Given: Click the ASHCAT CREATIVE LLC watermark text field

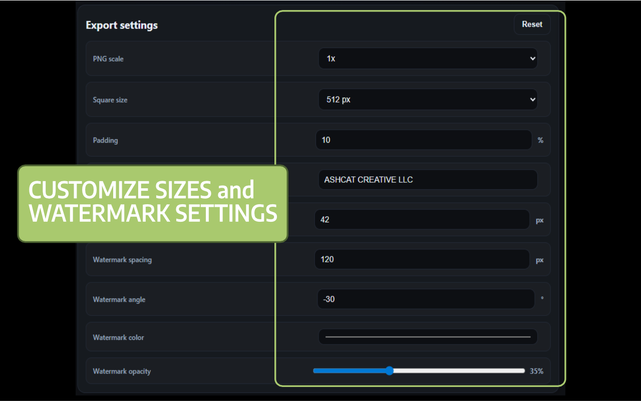Looking at the screenshot, I should 428,179.
